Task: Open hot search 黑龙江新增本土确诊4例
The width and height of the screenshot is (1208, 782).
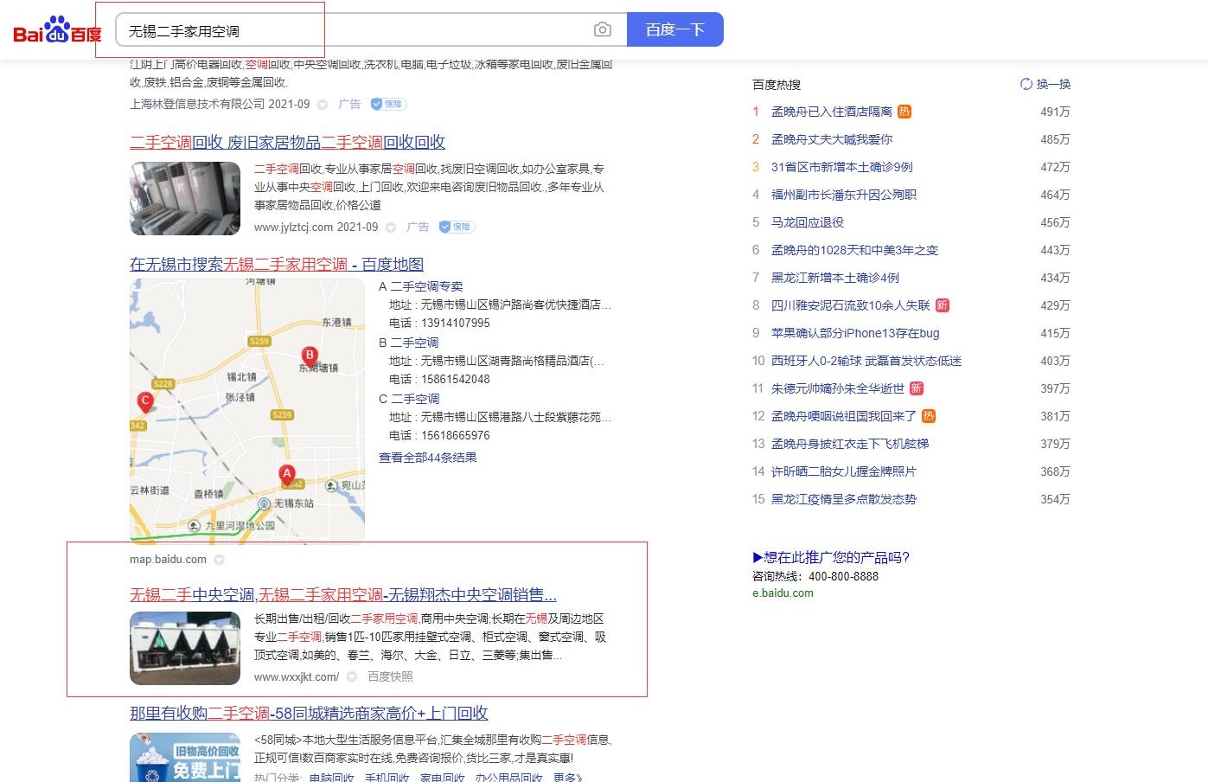Action: [834, 278]
